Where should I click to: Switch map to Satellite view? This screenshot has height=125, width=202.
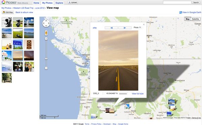tap(195, 19)
